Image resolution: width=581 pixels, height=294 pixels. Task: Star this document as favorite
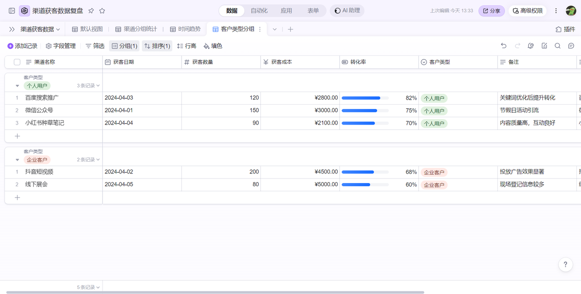tap(102, 10)
